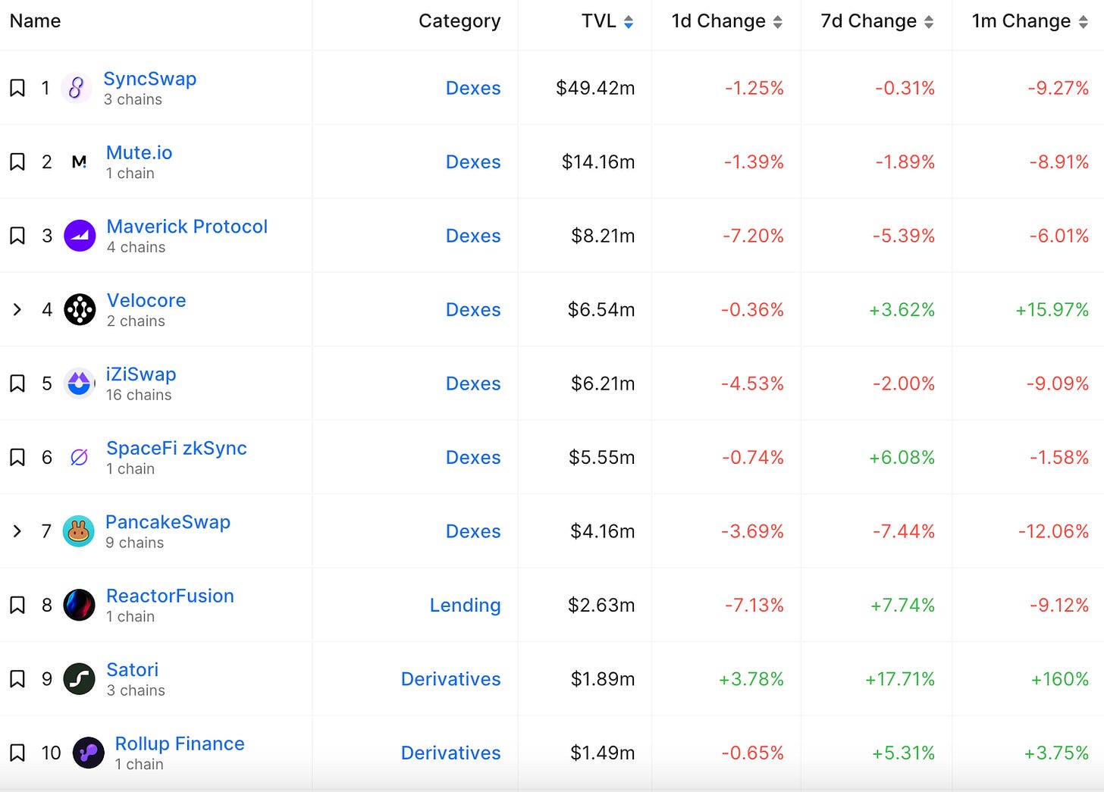Click the PancakeSwap bunny logo
Image resolution: width=1104 pixels, height=792 pixels.
(78, 531)
